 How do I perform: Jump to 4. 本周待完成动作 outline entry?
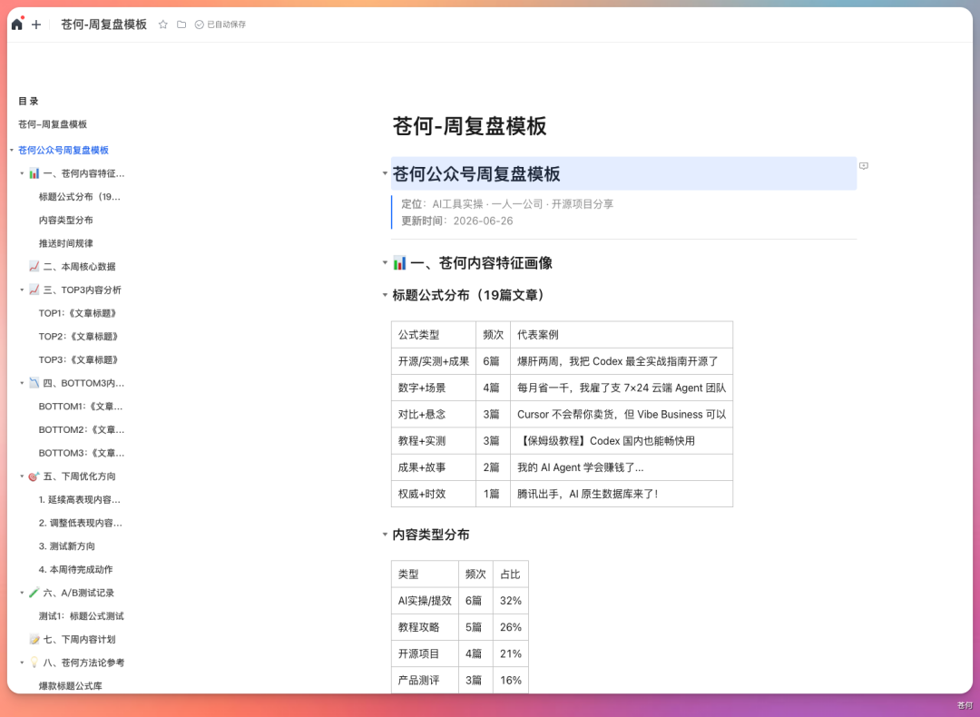click(x=75, y=569)
